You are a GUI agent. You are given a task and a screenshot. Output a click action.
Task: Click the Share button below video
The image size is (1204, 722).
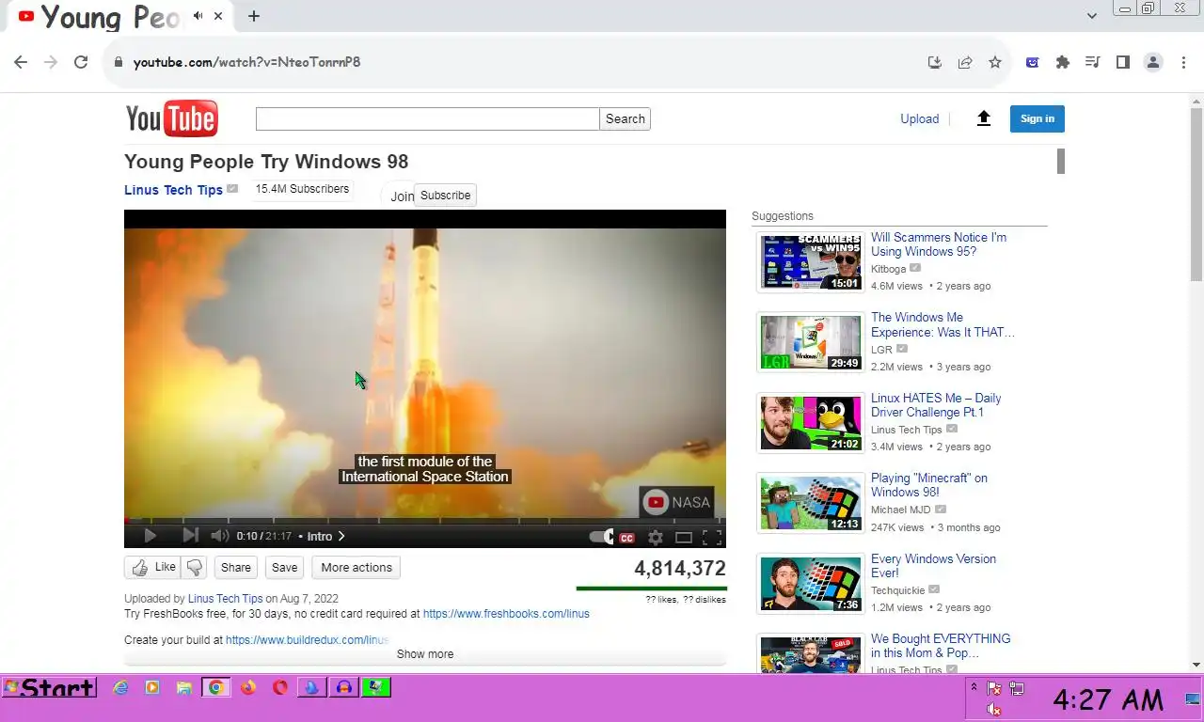click(x=236, y=567)
